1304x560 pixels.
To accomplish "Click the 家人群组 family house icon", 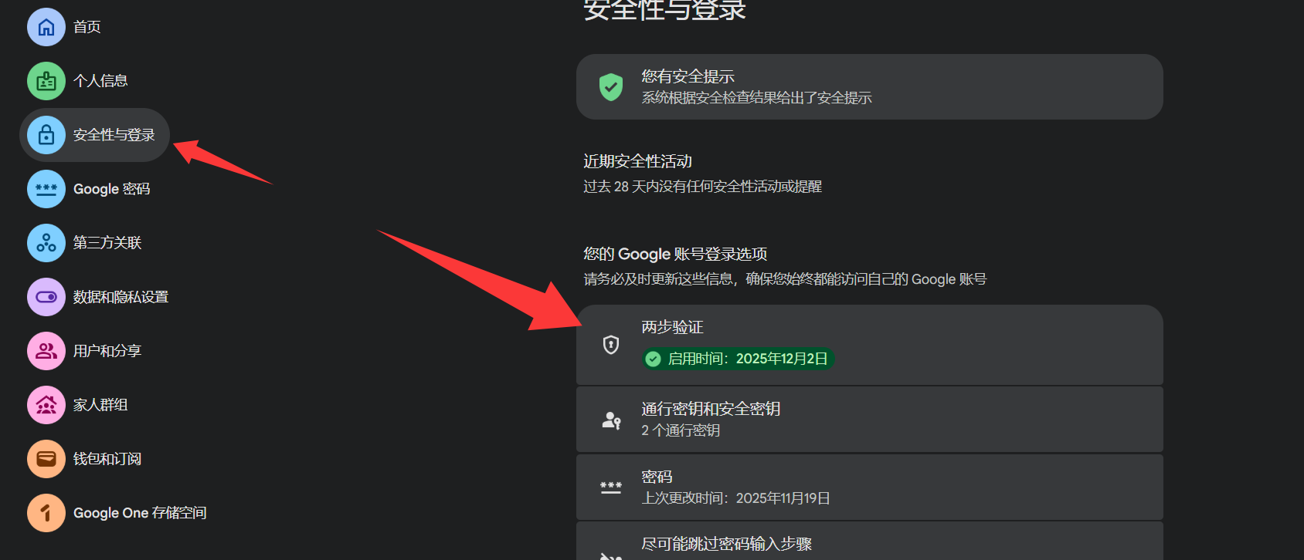I will pos(46,405).
